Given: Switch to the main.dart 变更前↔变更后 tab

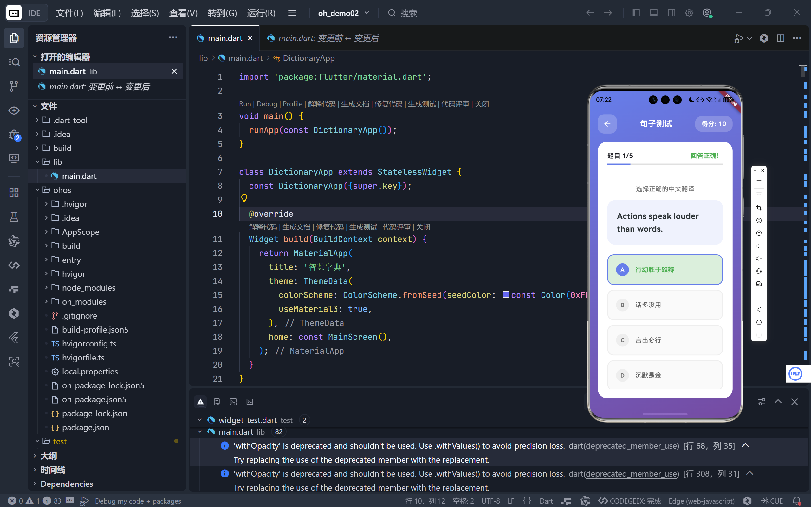Looking at the screenshot, I should coord(328,38).
